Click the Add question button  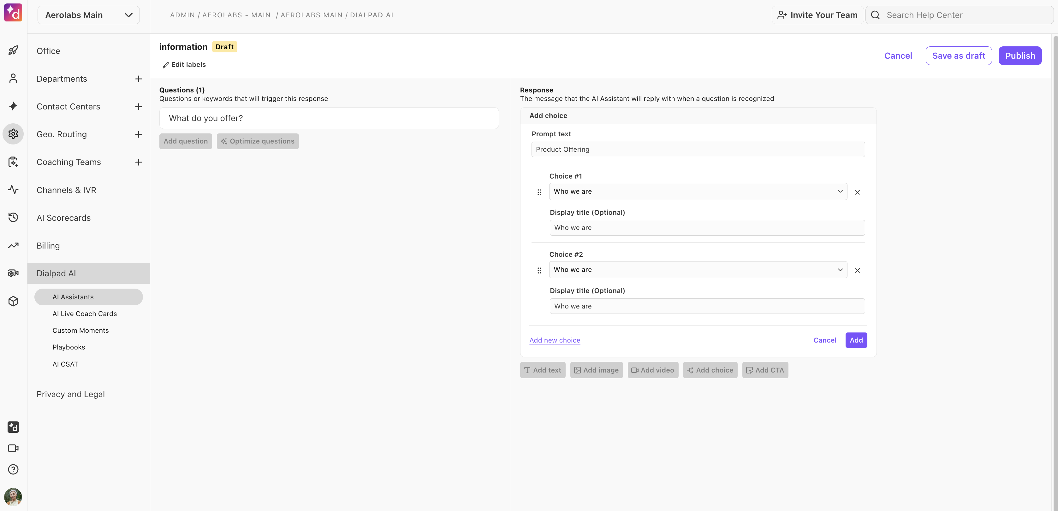[186, 141]
